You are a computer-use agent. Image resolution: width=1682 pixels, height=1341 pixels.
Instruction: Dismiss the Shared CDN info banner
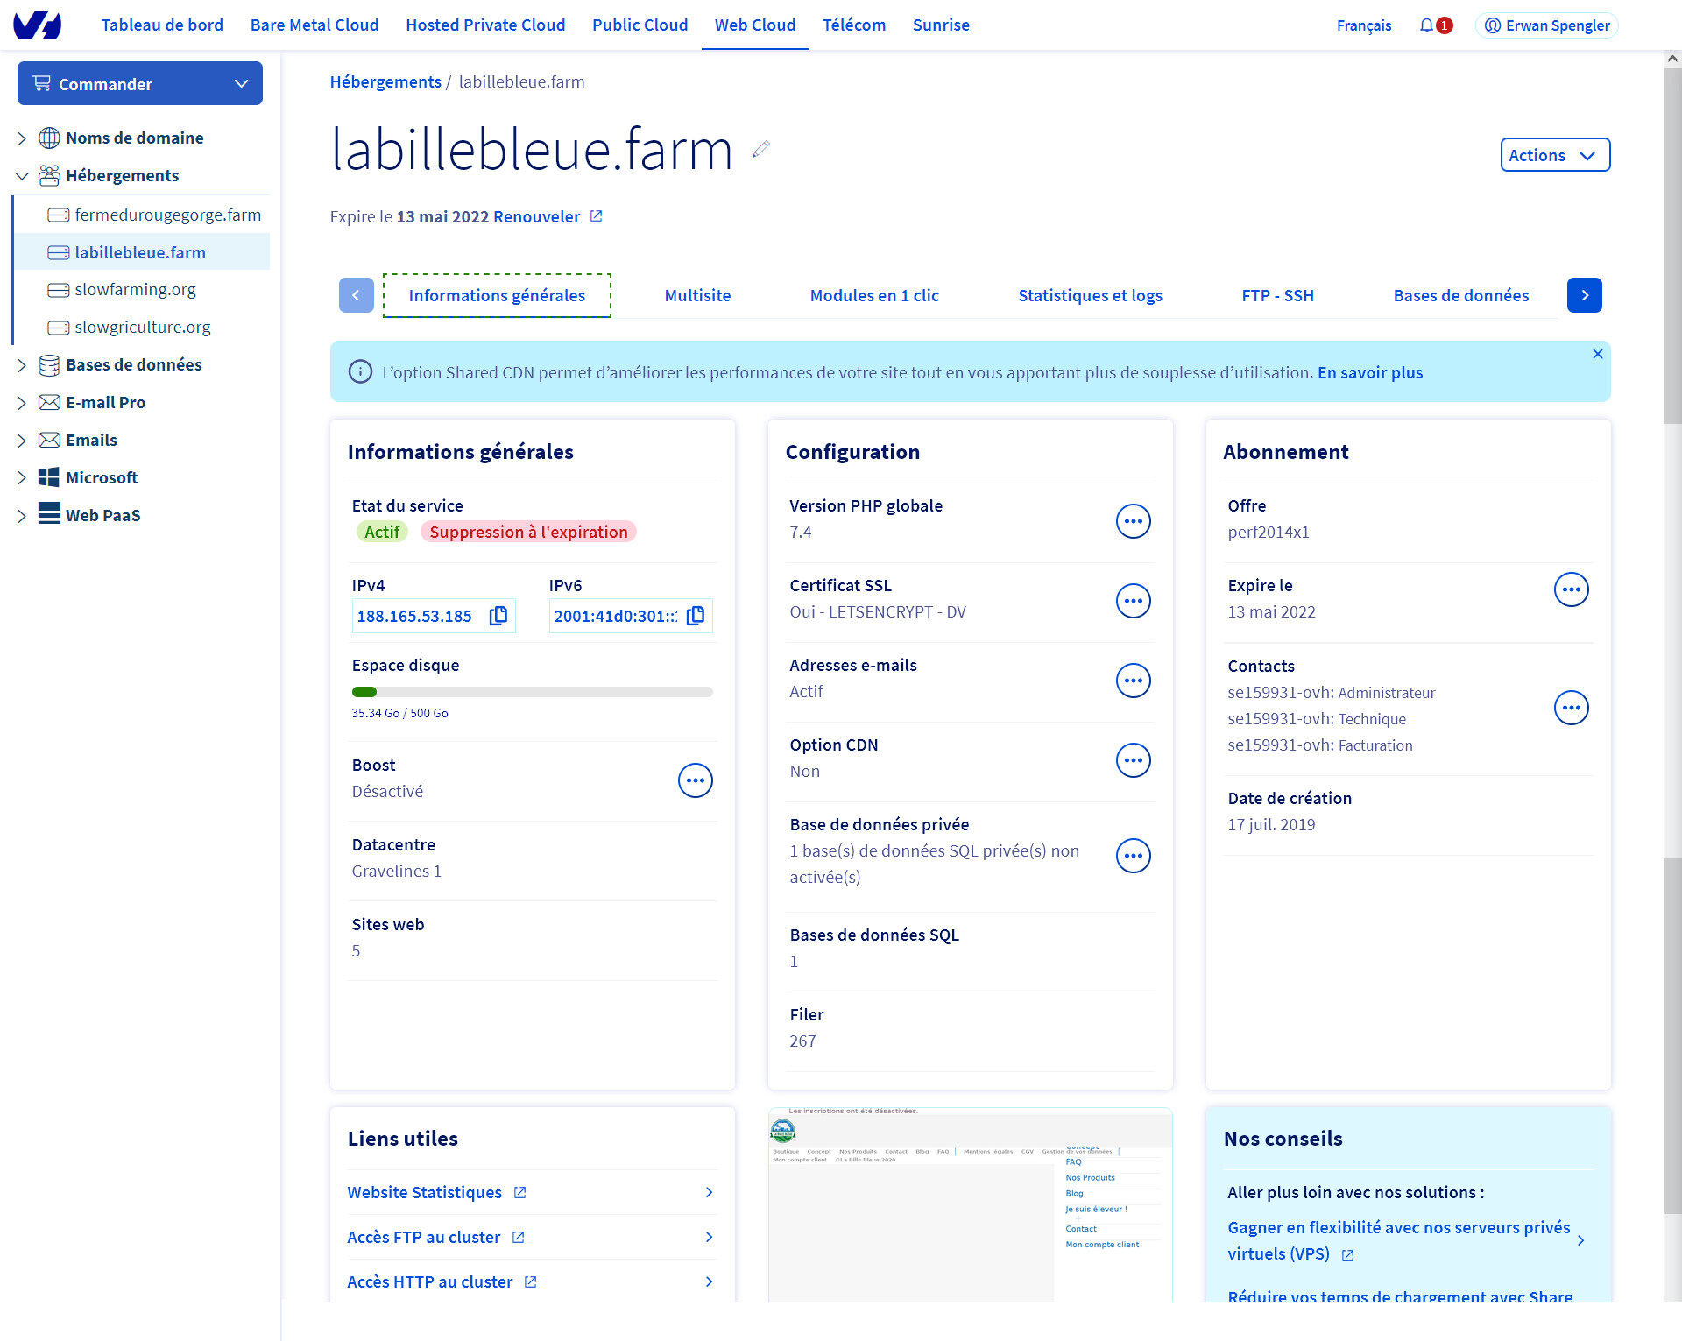[1598, 354]
